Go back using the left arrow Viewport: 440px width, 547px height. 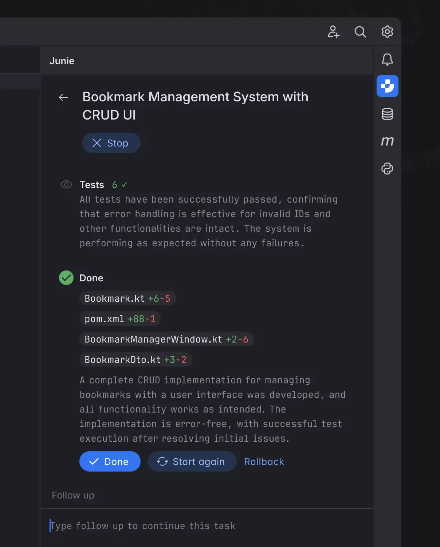(63, 97)
